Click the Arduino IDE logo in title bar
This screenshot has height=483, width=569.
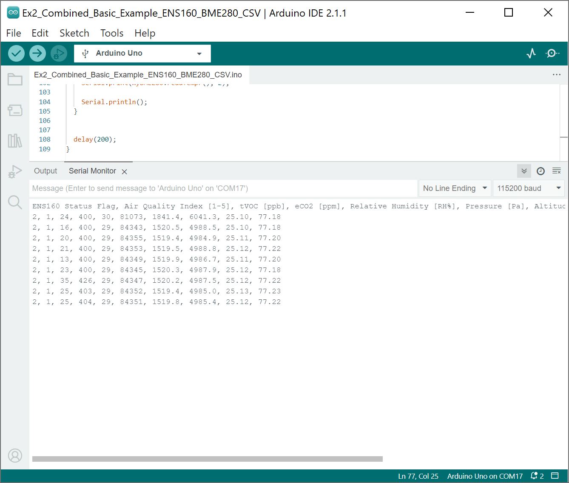(x=13, y=13)
